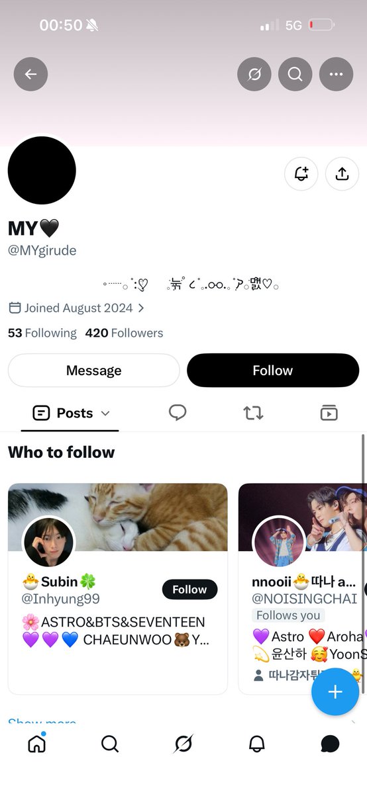Open the three-dots more options menu
Viewport: 367px width, 794px height.
click(337, 74)
